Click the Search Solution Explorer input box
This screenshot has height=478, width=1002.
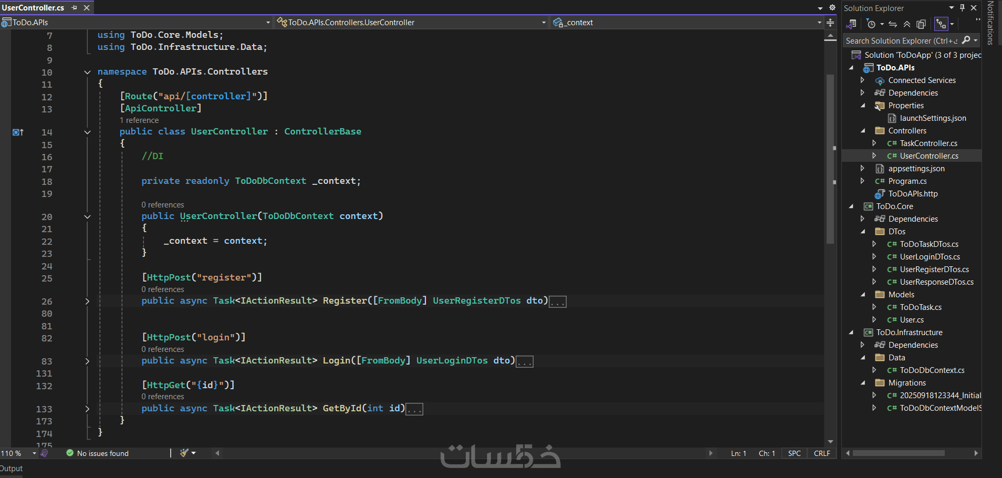pos(903,40)
